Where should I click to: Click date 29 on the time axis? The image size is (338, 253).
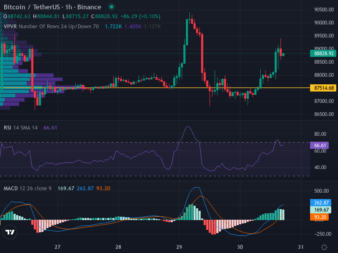tap(179, 247)
